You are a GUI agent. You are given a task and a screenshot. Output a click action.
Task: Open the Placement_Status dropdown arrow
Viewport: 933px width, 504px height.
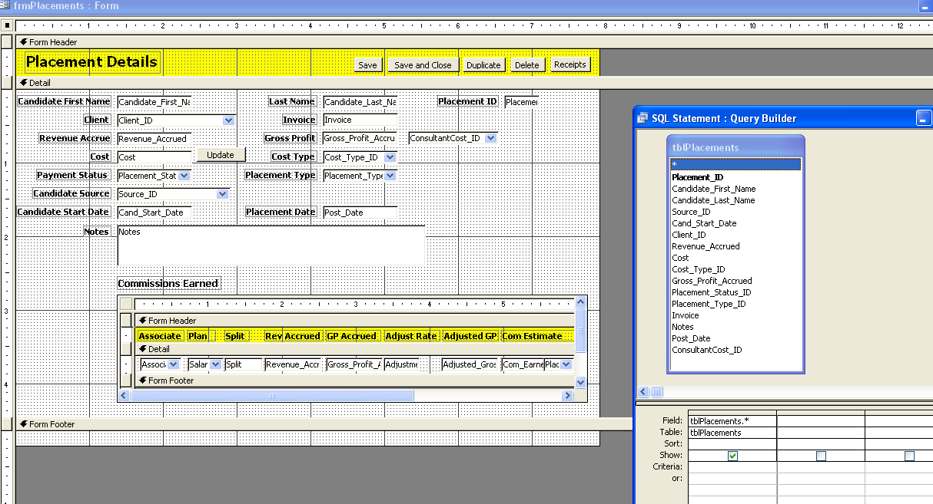point(184,175)
